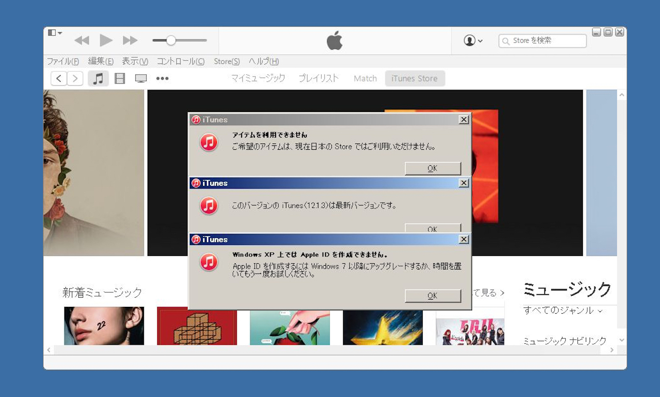Skip forward with the fast-forward button
Viewport: 660px width, 397px height.
click(130, 41)
